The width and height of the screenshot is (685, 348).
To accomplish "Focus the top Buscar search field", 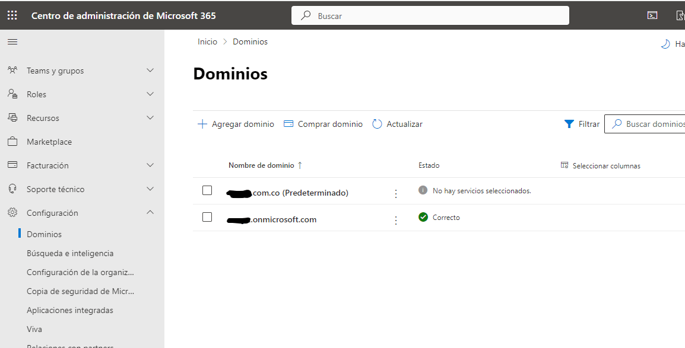I will pos(430,15).
